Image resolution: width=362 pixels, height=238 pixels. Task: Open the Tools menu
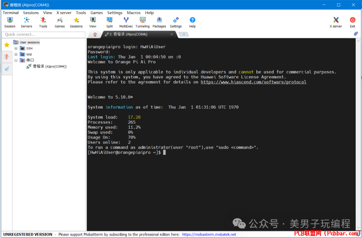pos(81,13)
